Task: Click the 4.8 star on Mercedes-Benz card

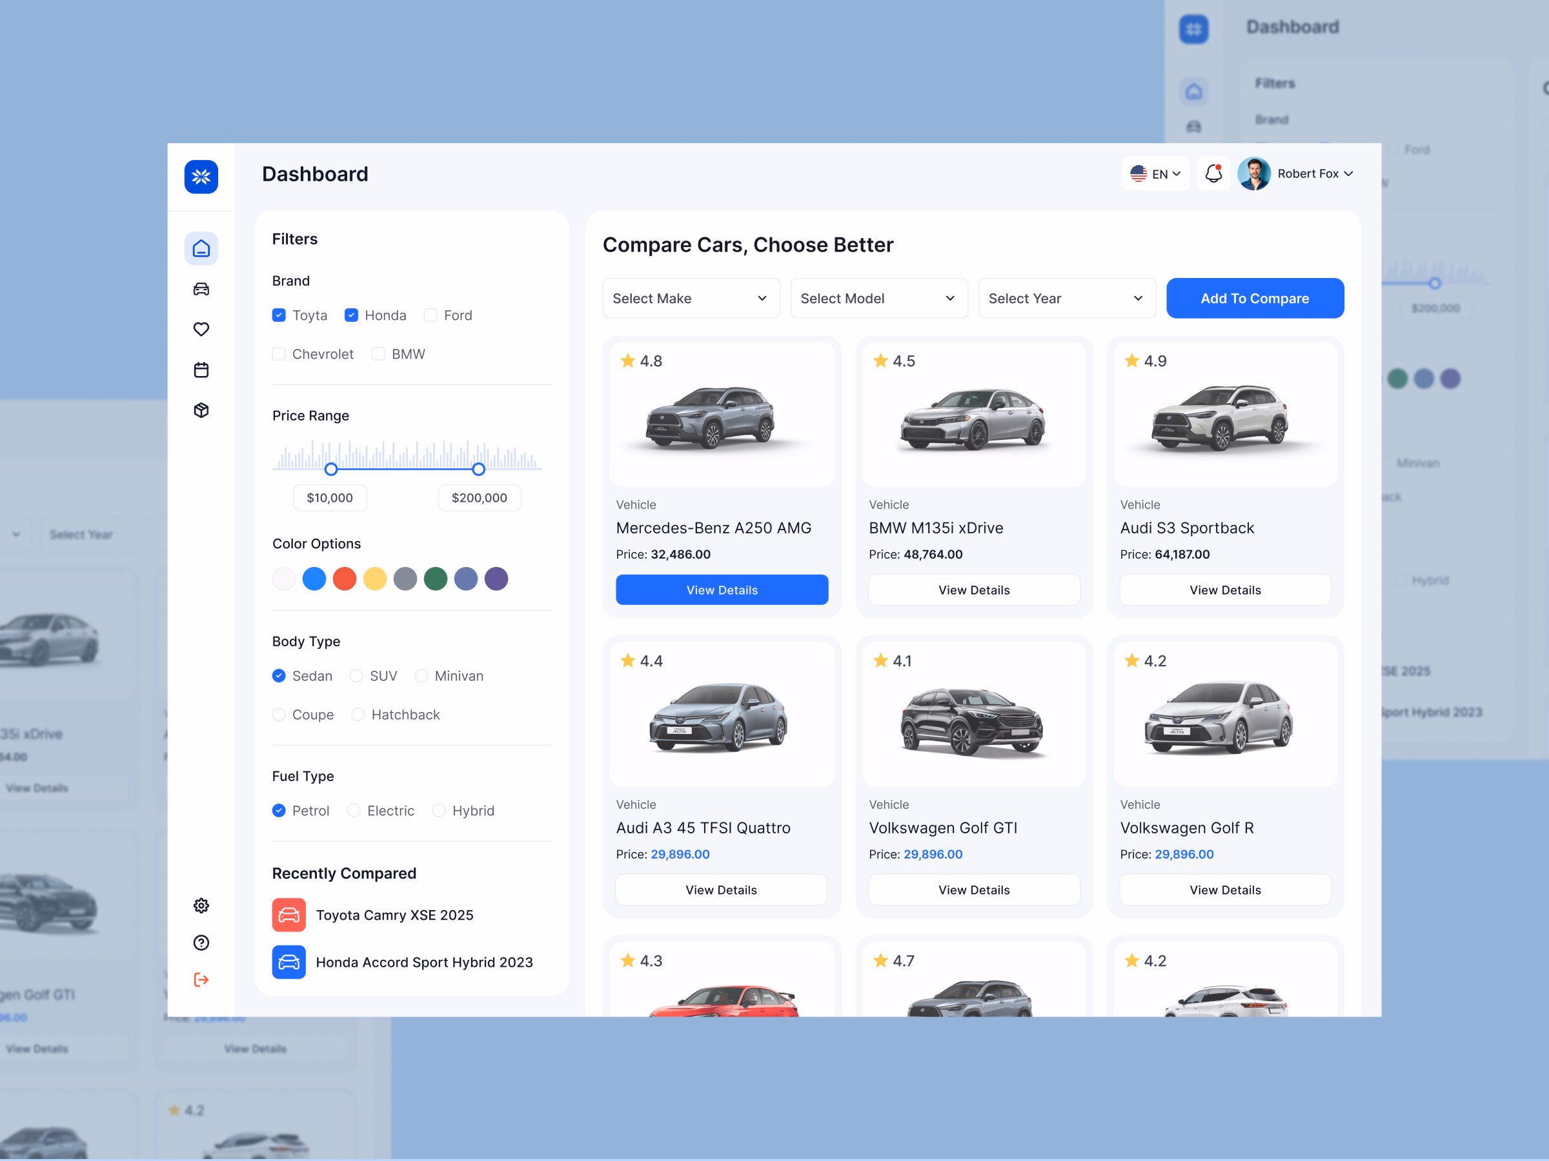Action: coord(627,361)
